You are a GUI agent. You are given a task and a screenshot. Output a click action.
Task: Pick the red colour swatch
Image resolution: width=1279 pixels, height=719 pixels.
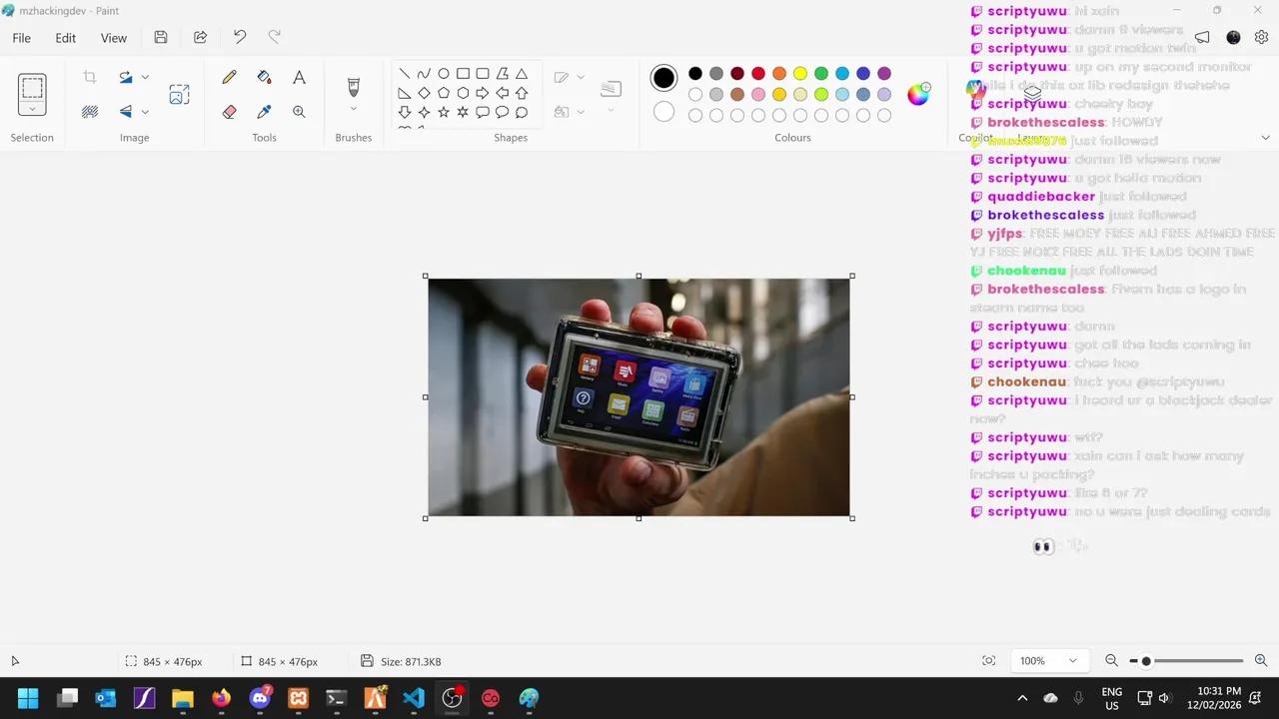coord(758,73)
